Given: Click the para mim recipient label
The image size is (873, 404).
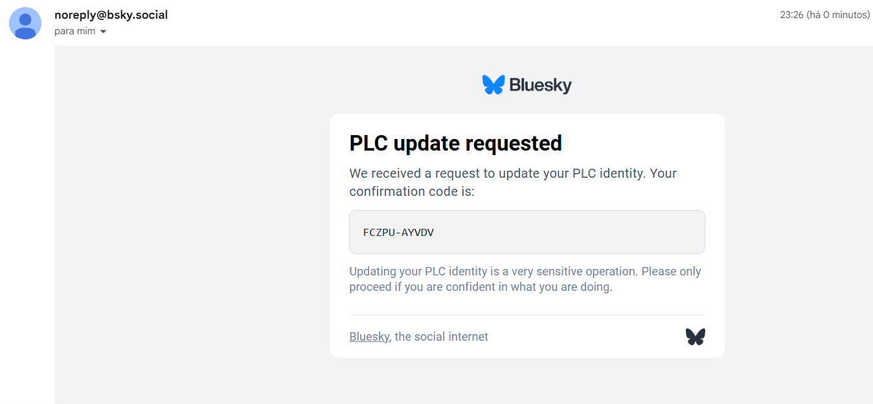Looking at the screenshot, I should [74, 31].
